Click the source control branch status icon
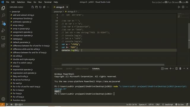 7,104
